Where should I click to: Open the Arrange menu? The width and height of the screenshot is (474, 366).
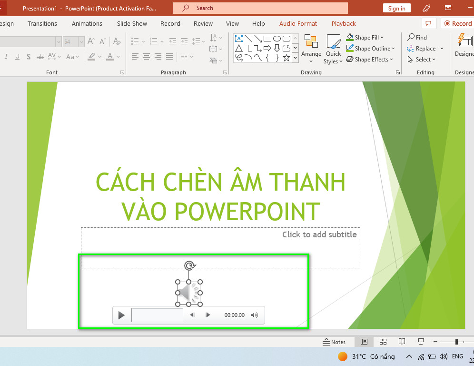coord(311,49)
